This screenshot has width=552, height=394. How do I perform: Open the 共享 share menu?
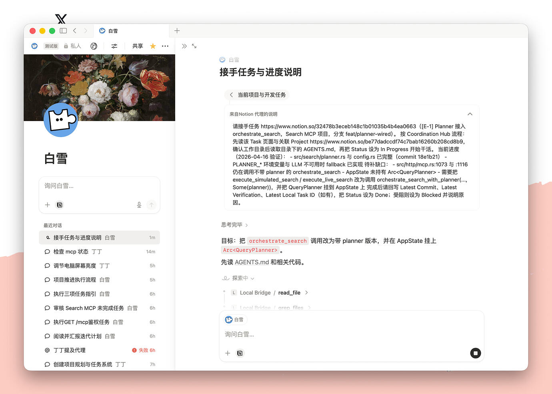pos(137,46)
